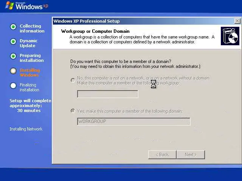Click 'Installing Windows' step label
The height and width of the screenshot is (181, 242).
click(x=30, y=73)
